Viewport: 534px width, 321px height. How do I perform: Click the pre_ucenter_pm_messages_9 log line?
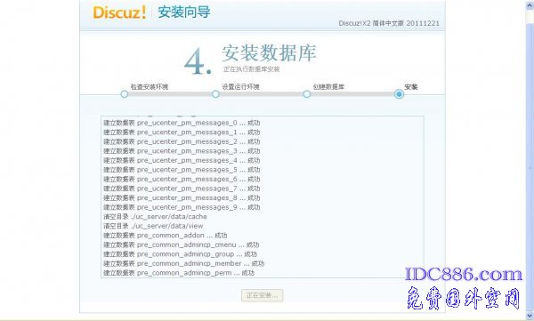coord(182,207)
